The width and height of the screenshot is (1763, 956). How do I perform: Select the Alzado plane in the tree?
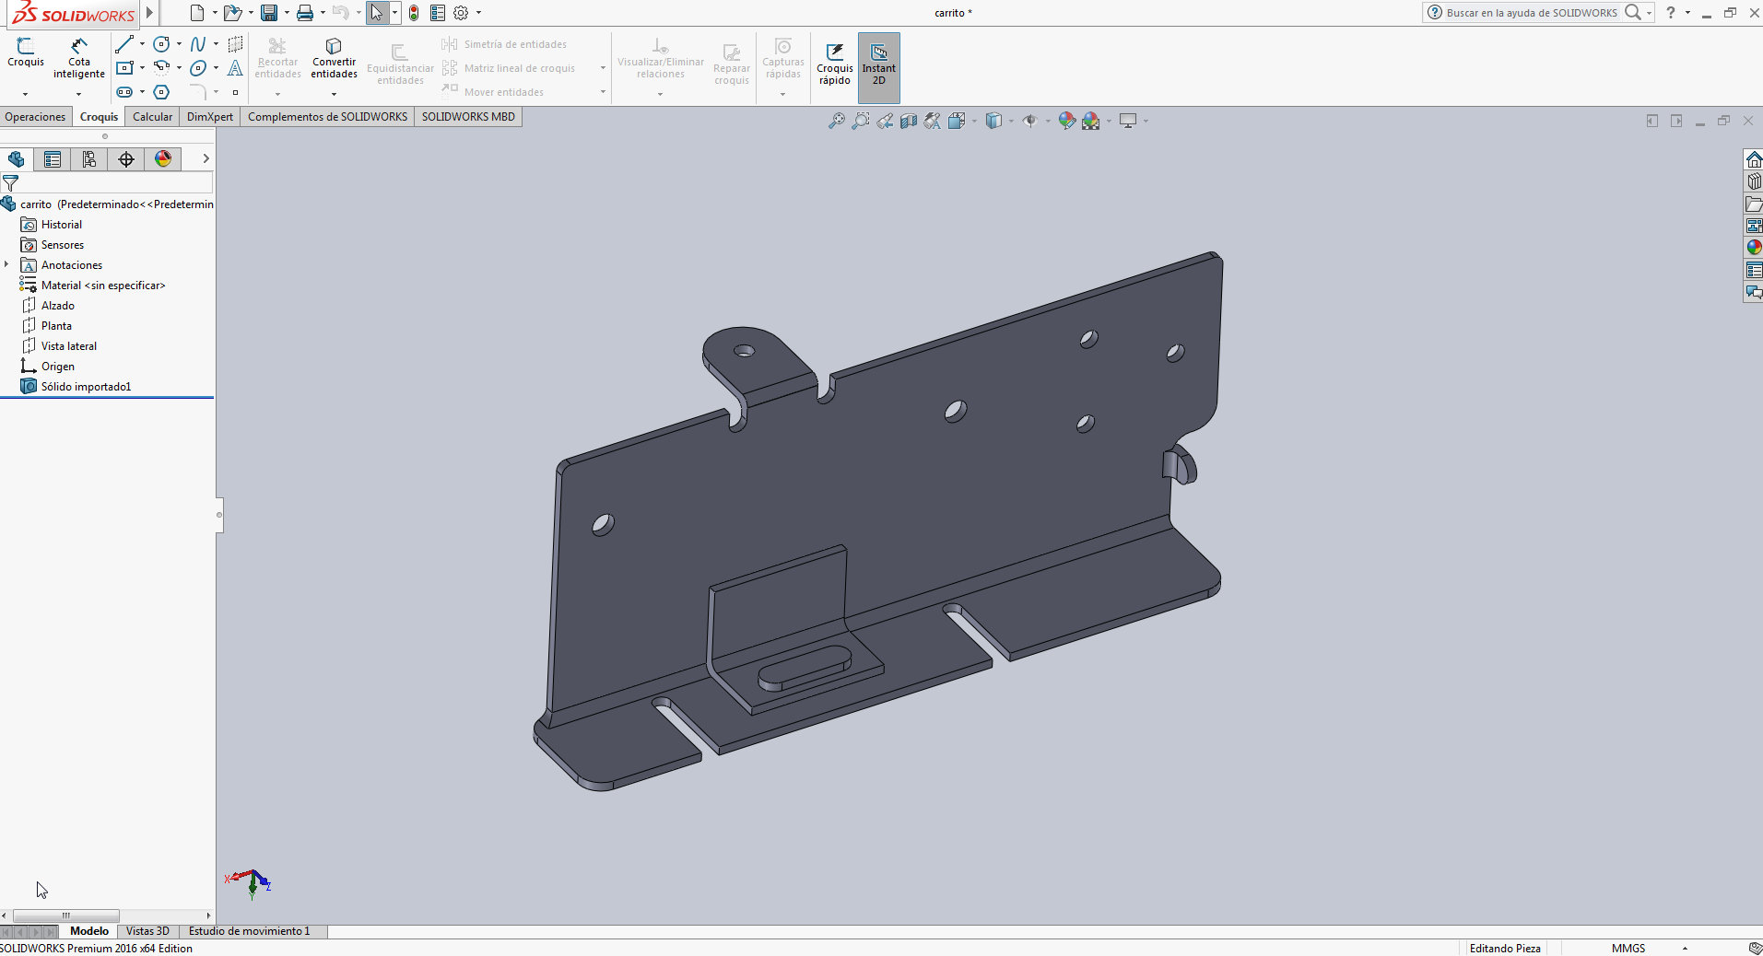coord(58,306)
